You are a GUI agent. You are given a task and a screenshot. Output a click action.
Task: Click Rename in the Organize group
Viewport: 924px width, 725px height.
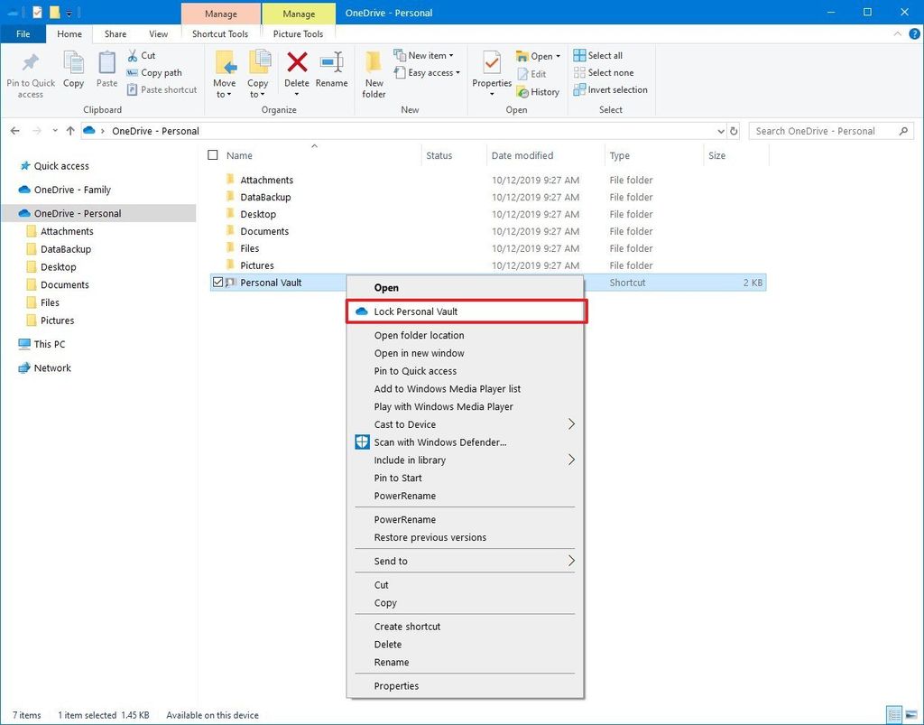click(x=331, y=72)
